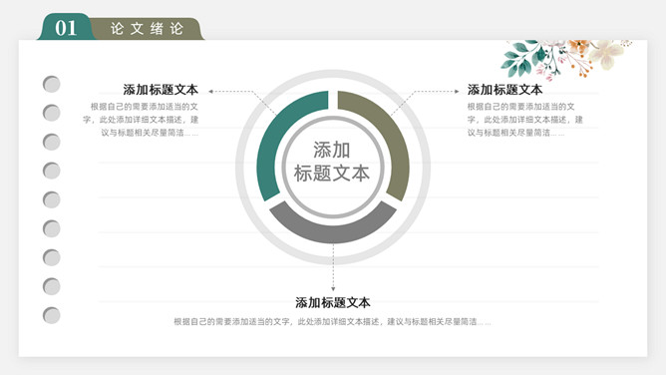
Task: Click the right description paragraph text
Action: tap(525, 120)
